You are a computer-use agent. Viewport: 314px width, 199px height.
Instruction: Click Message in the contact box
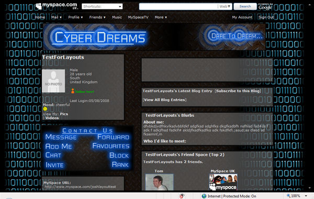61,137
